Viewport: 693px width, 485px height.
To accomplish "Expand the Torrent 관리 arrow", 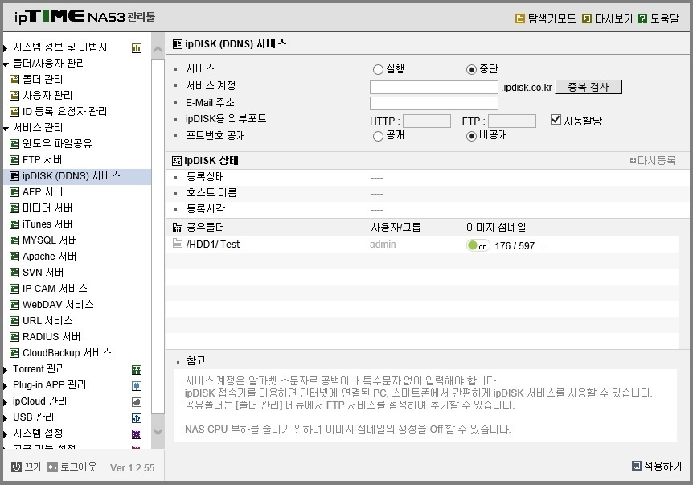I will (x=6, y=370).
